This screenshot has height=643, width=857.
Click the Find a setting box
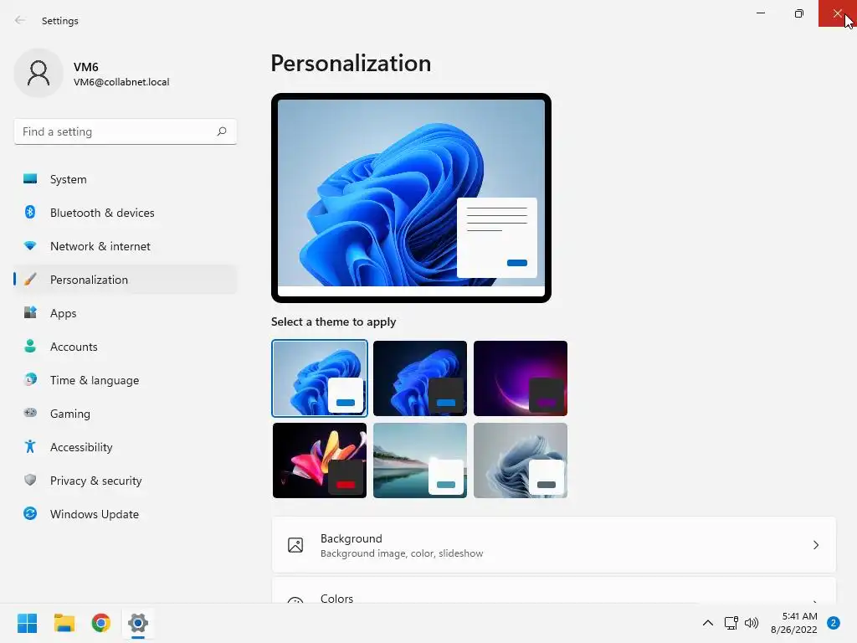pyautogui.click(x=126, y=131)
